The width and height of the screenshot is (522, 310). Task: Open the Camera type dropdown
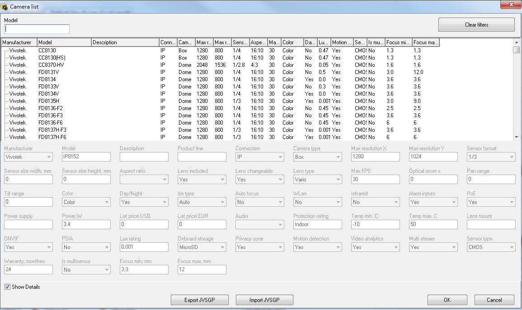click(338, 157)
